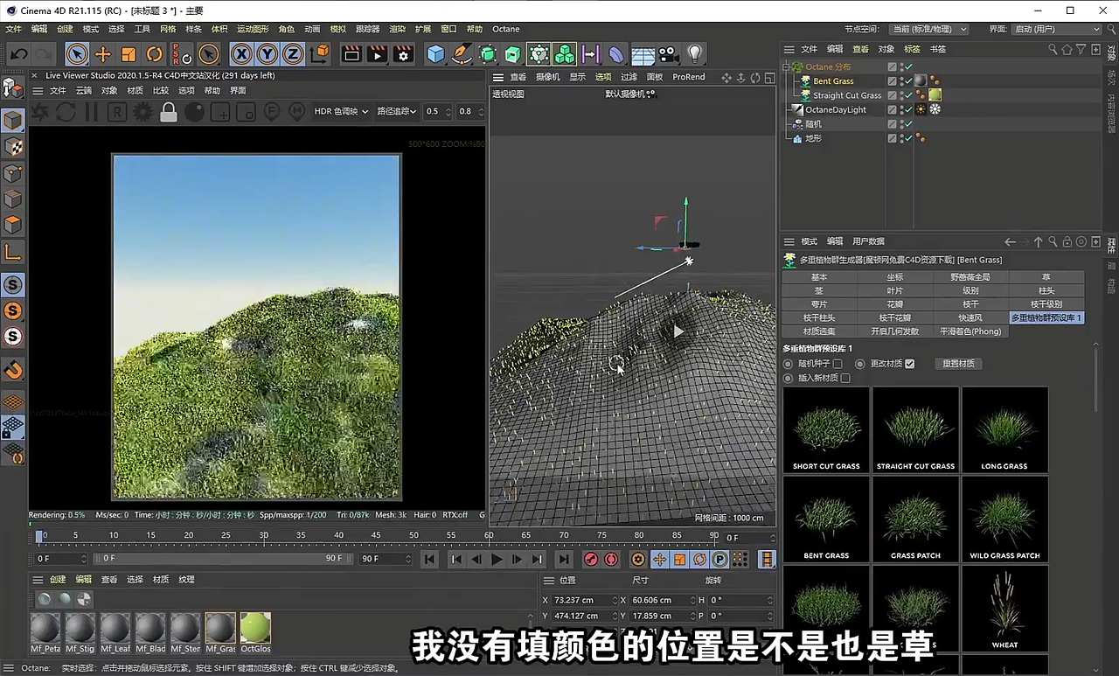Click the Render to Picture Viewer clapperboard icon
1119x676 pixels.
pos(376,54)
